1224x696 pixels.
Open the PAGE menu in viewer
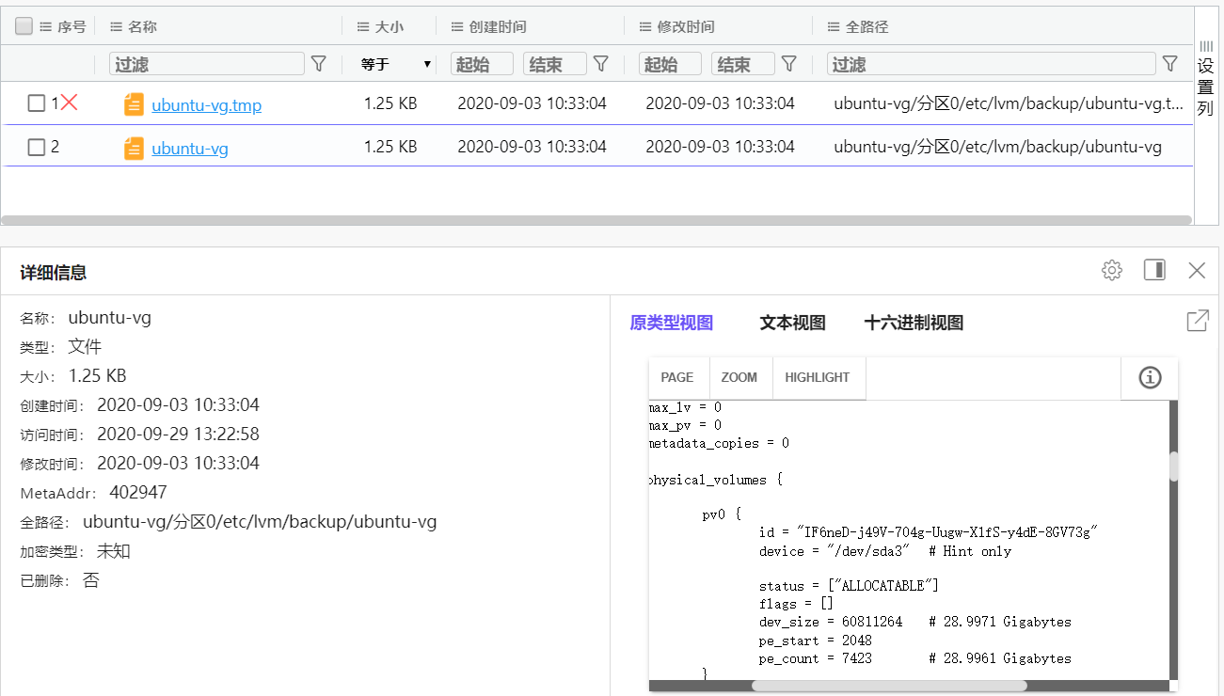coord(676,378)
